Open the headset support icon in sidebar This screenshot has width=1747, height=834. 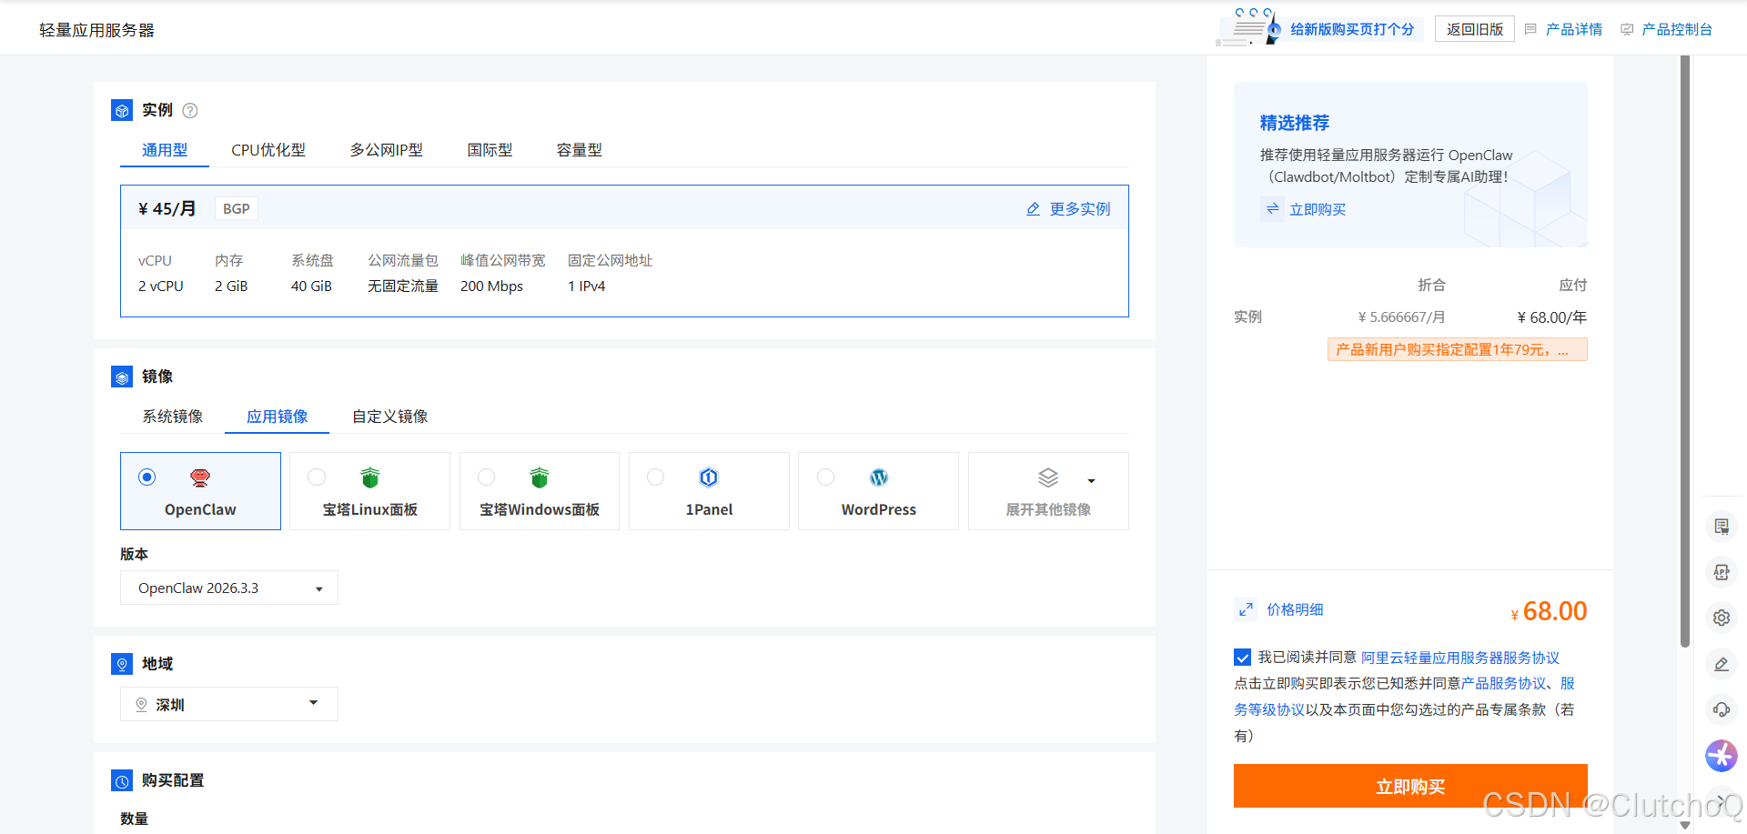[1722, 709]
